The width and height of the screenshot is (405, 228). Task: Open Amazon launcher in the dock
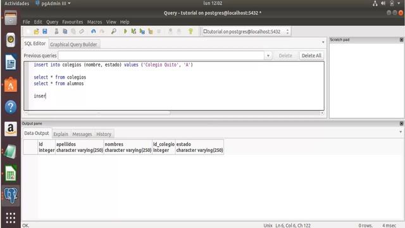pos(11,129)
